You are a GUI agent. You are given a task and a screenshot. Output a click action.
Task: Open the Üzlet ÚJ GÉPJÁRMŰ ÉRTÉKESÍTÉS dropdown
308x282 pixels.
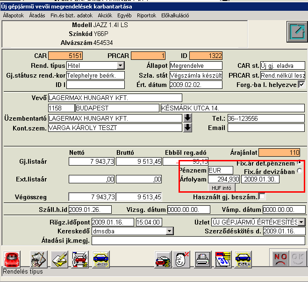(301, 222)
